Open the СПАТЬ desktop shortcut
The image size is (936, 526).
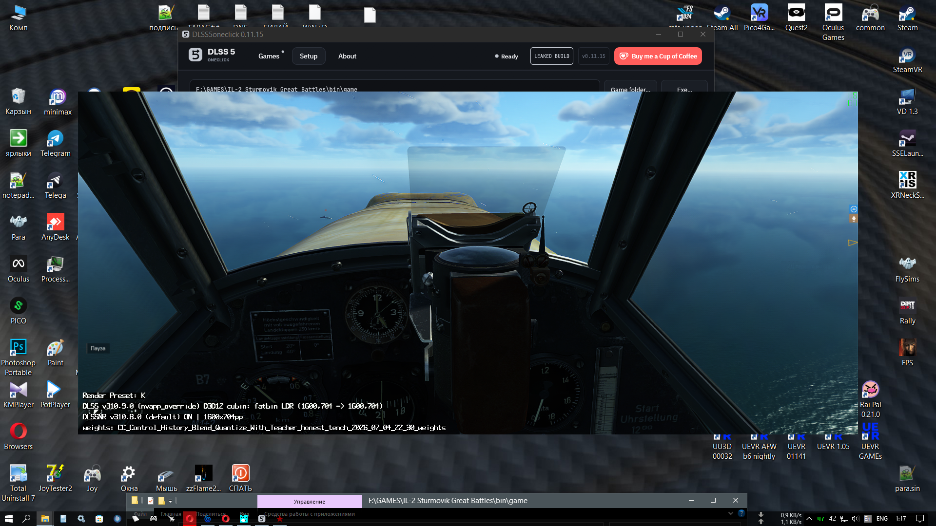point(240,479)
